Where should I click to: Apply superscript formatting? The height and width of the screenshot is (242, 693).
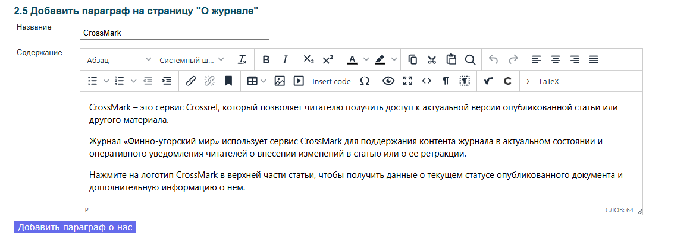coord(328,59)
